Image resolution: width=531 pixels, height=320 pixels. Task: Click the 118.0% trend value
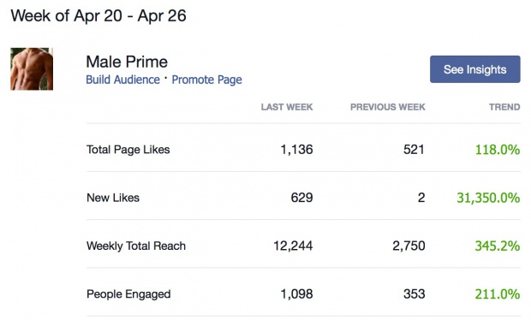498,150
